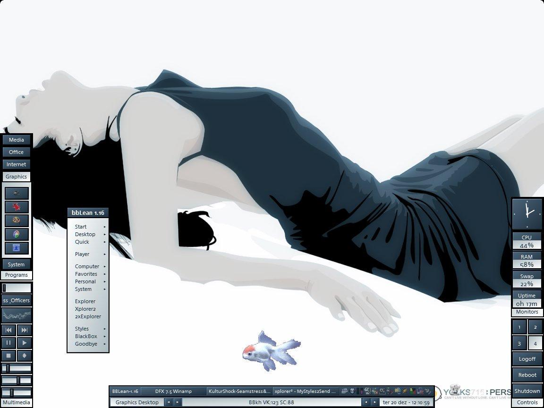Open the blue square graphics app icon
The width and height of the screenshot is (544, 408).
coord(17,248)
